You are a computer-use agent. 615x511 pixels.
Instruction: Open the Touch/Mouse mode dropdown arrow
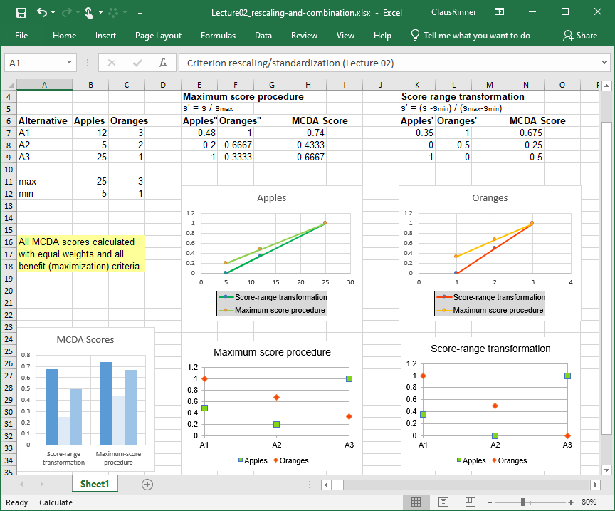click(x=101, y=13)
